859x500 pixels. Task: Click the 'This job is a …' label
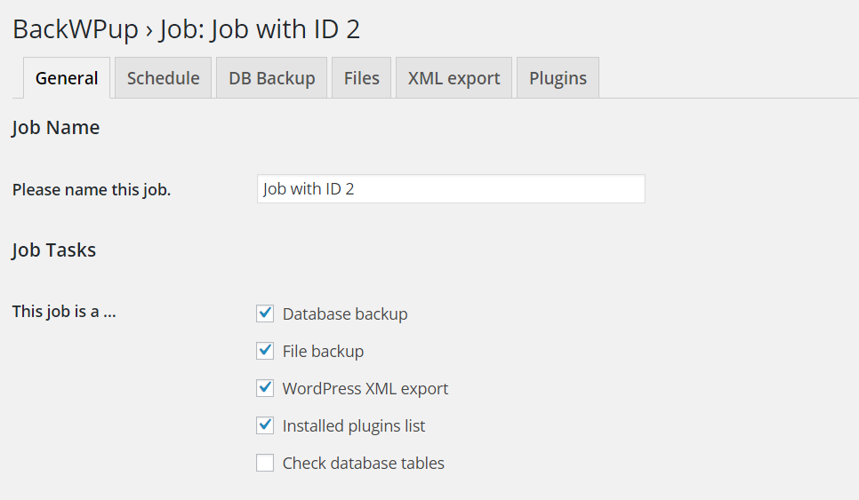64,311
